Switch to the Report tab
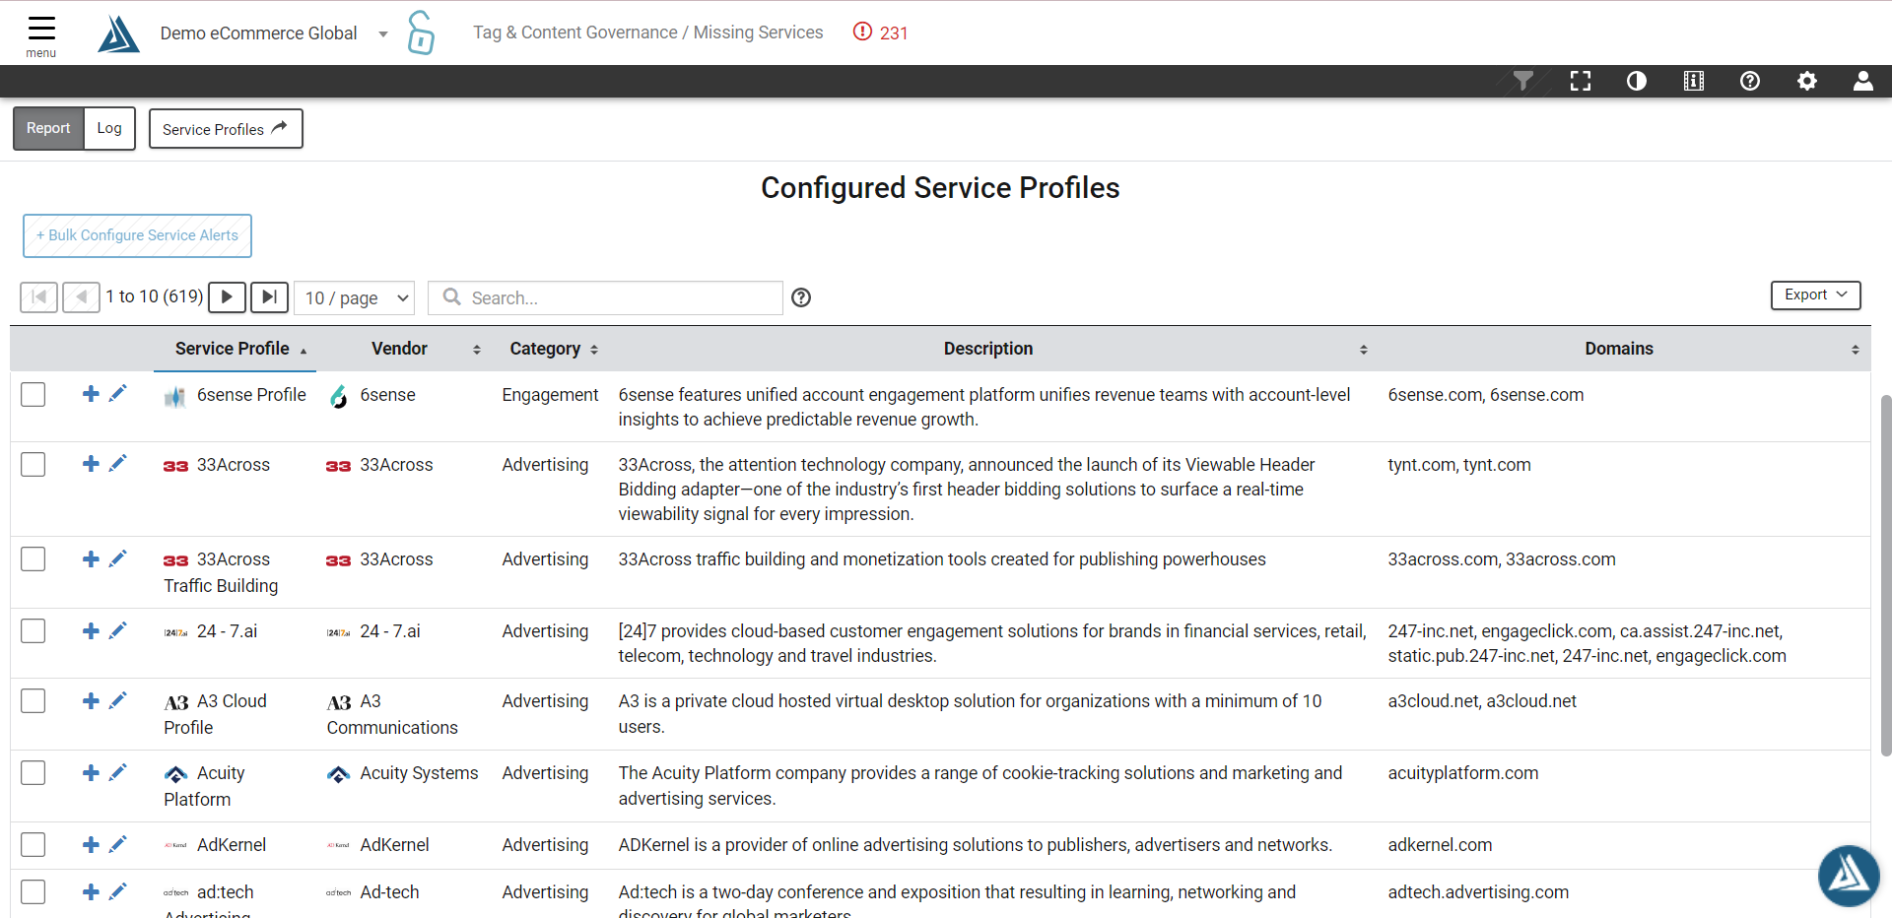Screen dimensions: 1892x918 click(x=48, y=128)
